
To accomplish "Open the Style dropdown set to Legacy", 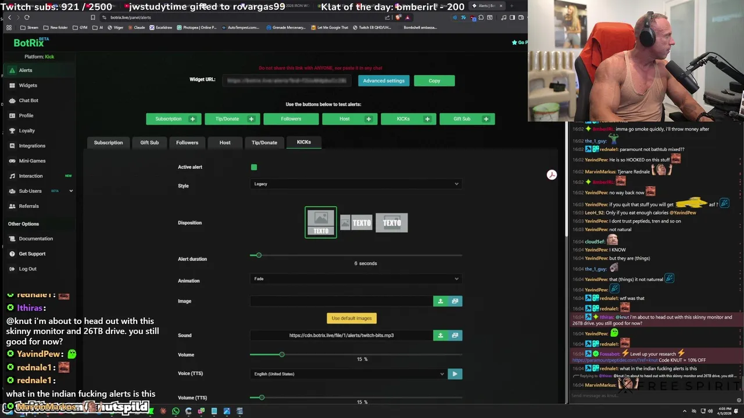I will pos(356,184).
